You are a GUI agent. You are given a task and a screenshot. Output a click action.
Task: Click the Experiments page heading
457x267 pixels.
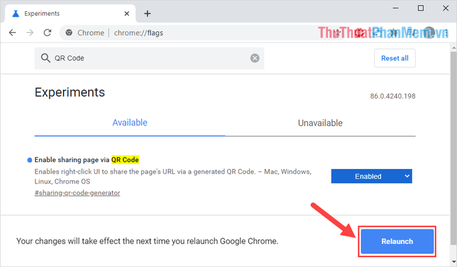tap(70, 93)
